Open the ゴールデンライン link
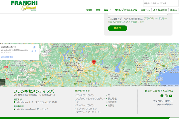 pos(85,95)
